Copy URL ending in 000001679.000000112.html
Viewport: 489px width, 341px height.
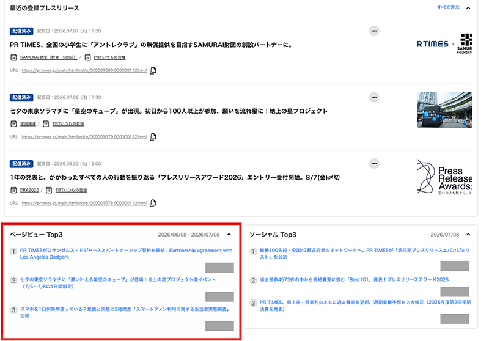(x=153, y=137)
